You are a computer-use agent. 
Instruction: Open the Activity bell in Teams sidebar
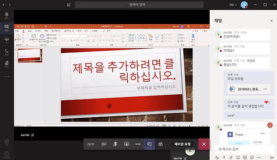[x=7, y=15]
